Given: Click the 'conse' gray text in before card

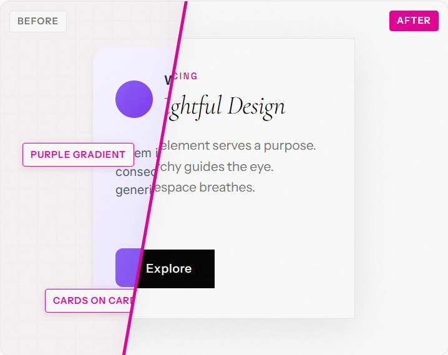Looking at the screenshot, I should tap(135, 172).
